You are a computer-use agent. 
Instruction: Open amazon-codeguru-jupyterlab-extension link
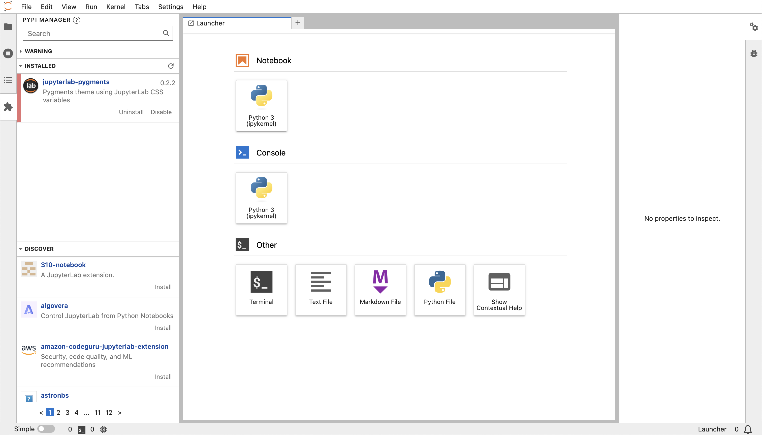tap(105, 347)
